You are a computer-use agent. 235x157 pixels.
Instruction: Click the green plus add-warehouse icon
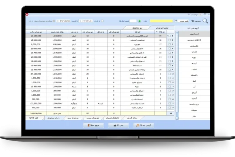[140, 21]
